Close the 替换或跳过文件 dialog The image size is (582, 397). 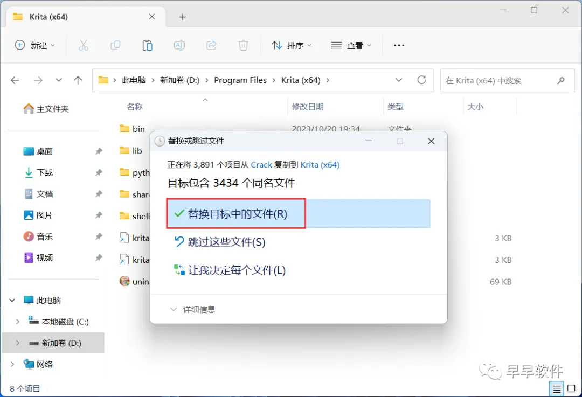431,141
